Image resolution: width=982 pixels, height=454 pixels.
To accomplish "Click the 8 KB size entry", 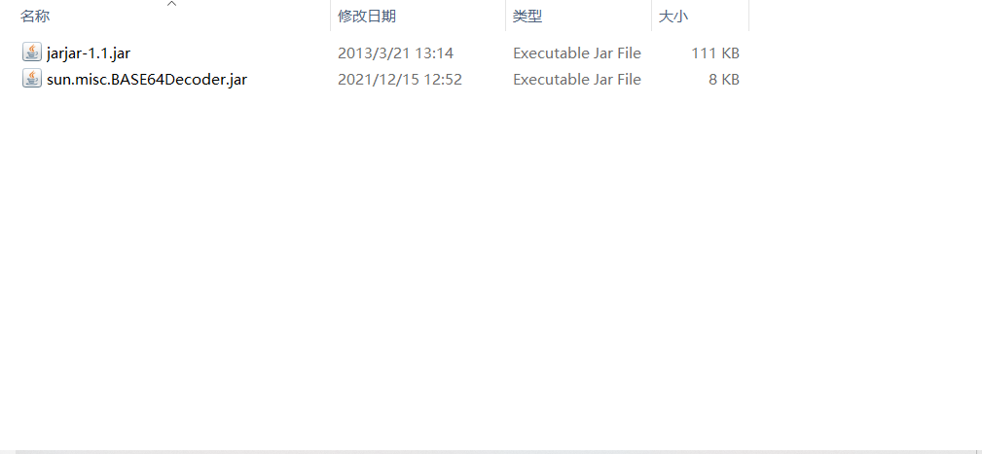I will [x=724, y=80].
